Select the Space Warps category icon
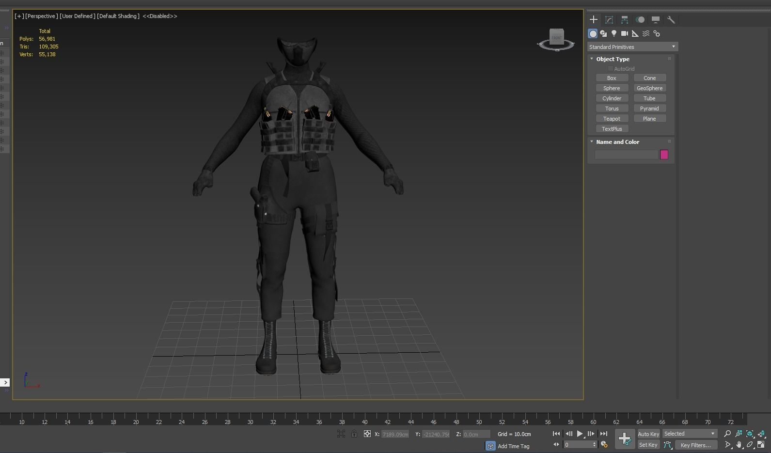The width and height of the screenshot is (771, 453). tap(646, 33)
